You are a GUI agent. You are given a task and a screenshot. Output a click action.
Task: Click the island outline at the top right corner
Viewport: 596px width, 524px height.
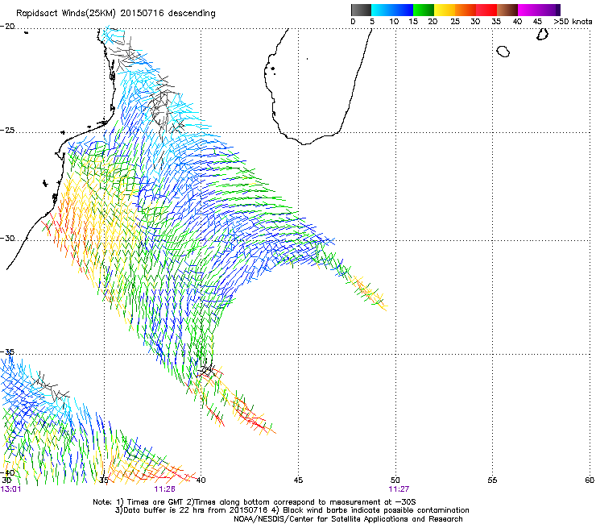click(x=542, y=34)
